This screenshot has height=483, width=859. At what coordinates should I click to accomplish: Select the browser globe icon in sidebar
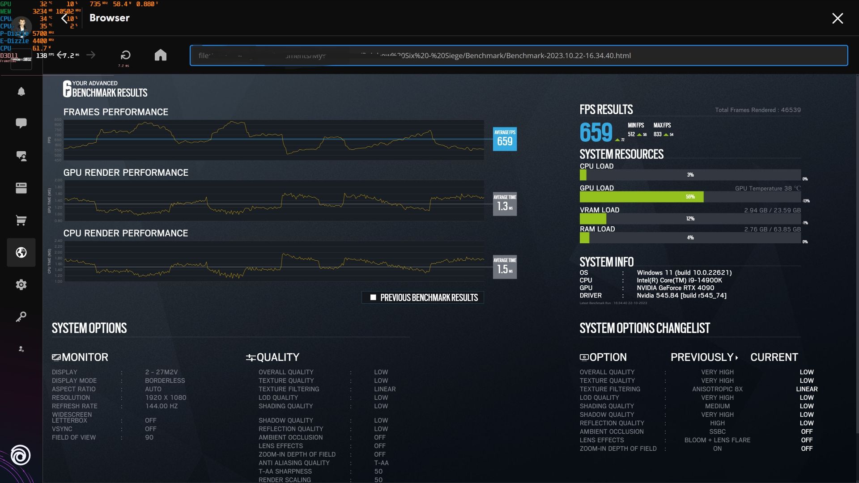pos(21,253)
